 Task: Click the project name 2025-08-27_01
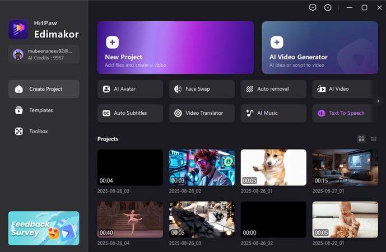328,191
